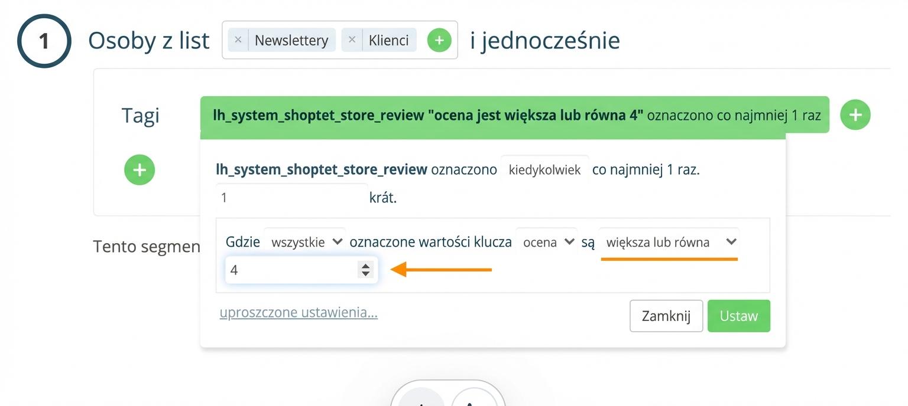908x406 pixels.
Task: Remove the Newslettery list tag
Action: pyautogui.click(x=238, y=40)
